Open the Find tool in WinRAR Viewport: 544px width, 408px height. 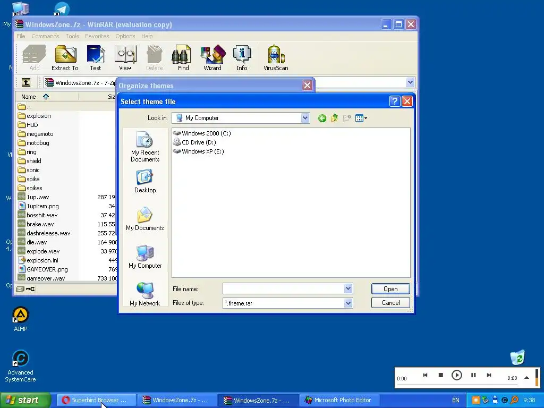tap(183, 58)
